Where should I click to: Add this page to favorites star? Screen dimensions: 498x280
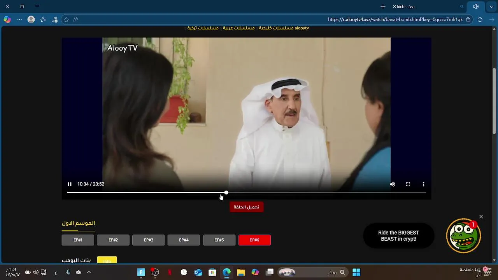pyautogui.click(x=66, y=19)
